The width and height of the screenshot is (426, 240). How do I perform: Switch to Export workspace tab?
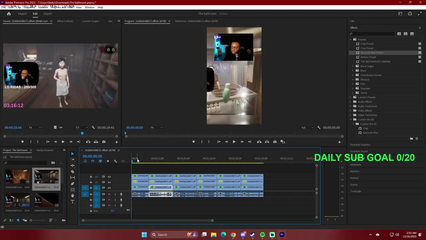click(48, 14)
